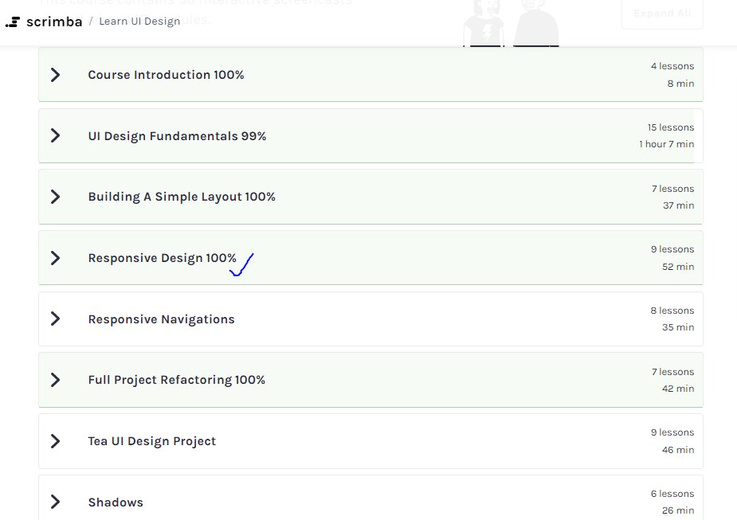Expand Responsive Design chevron

[x=56, y=258]
